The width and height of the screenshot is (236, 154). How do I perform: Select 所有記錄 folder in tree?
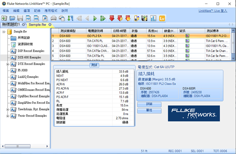point(24,38)
